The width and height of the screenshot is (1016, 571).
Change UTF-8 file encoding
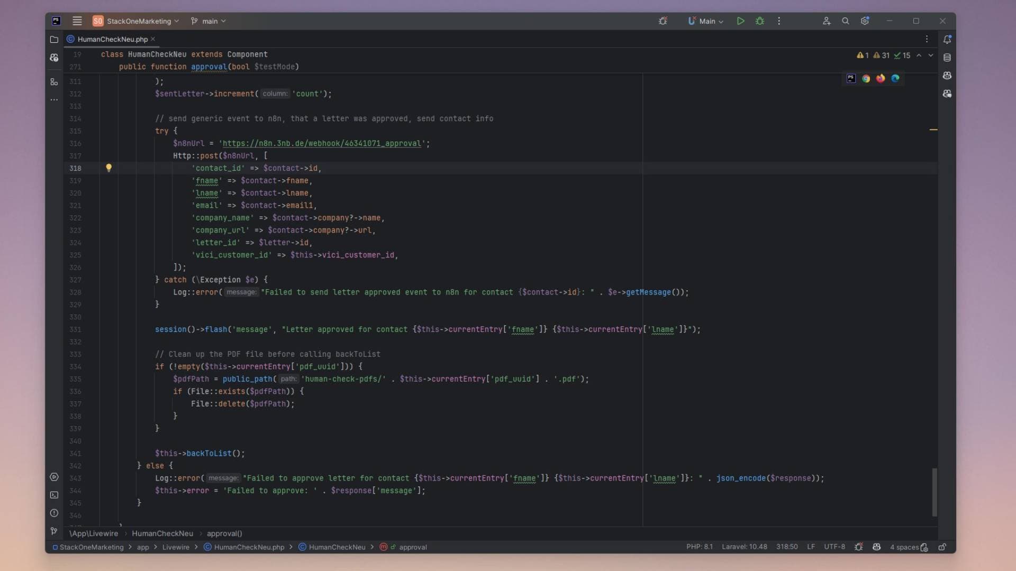click(834, 547)
